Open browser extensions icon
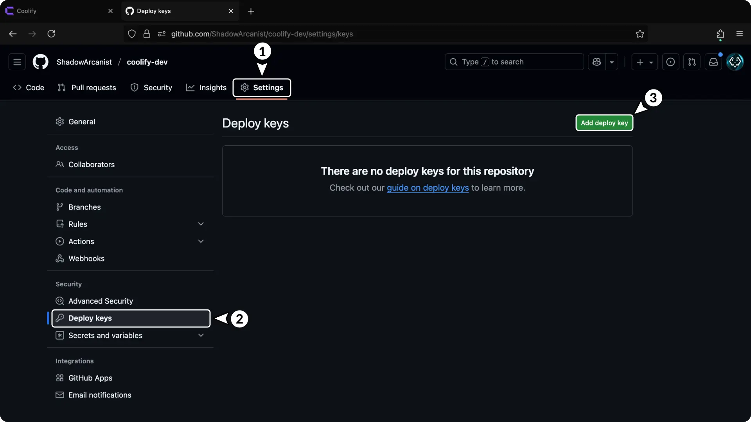Viewport: 751px width, 422px height. click(x=720, y=34)
